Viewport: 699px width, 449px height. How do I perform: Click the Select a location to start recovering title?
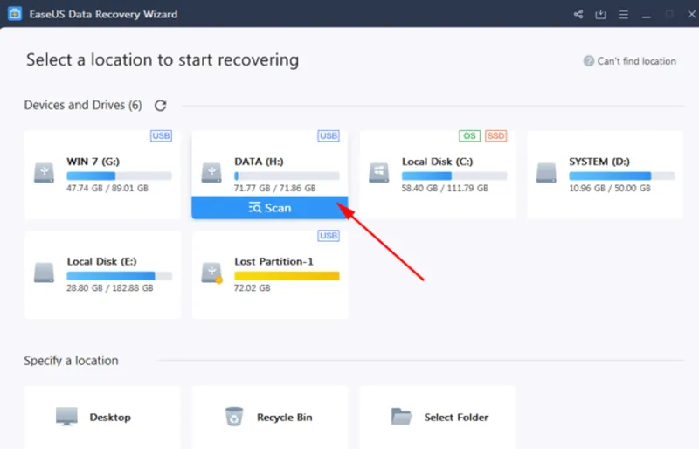pyautogui.click(x=163, y=60)
